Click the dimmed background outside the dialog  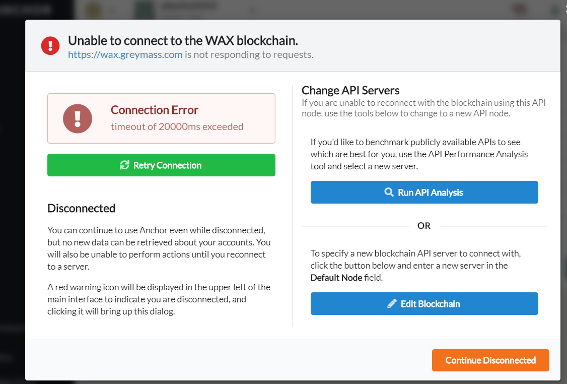pyautogui.click(x=11, y=202)
